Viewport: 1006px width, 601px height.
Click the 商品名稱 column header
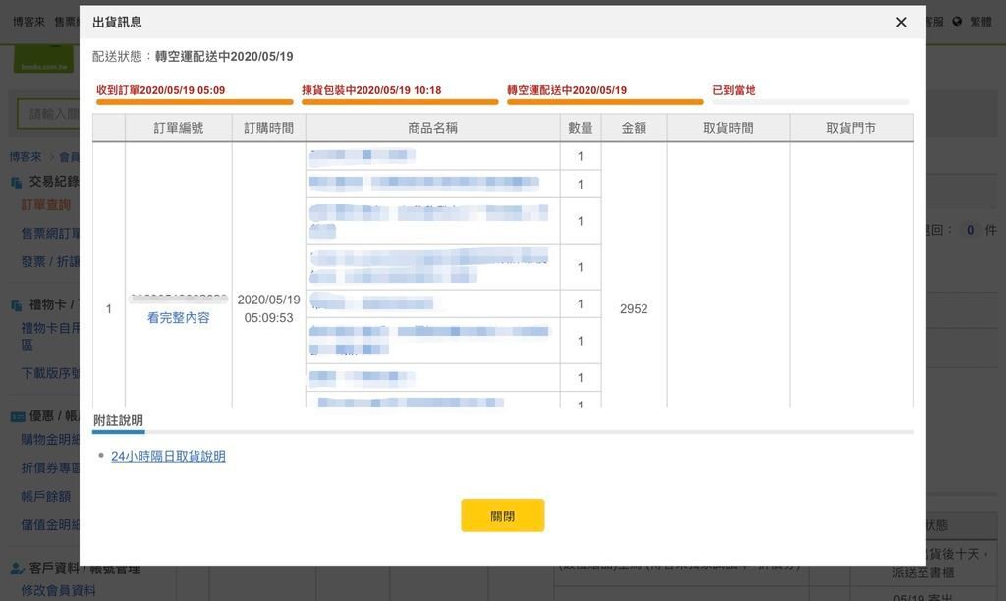[433, 128]
